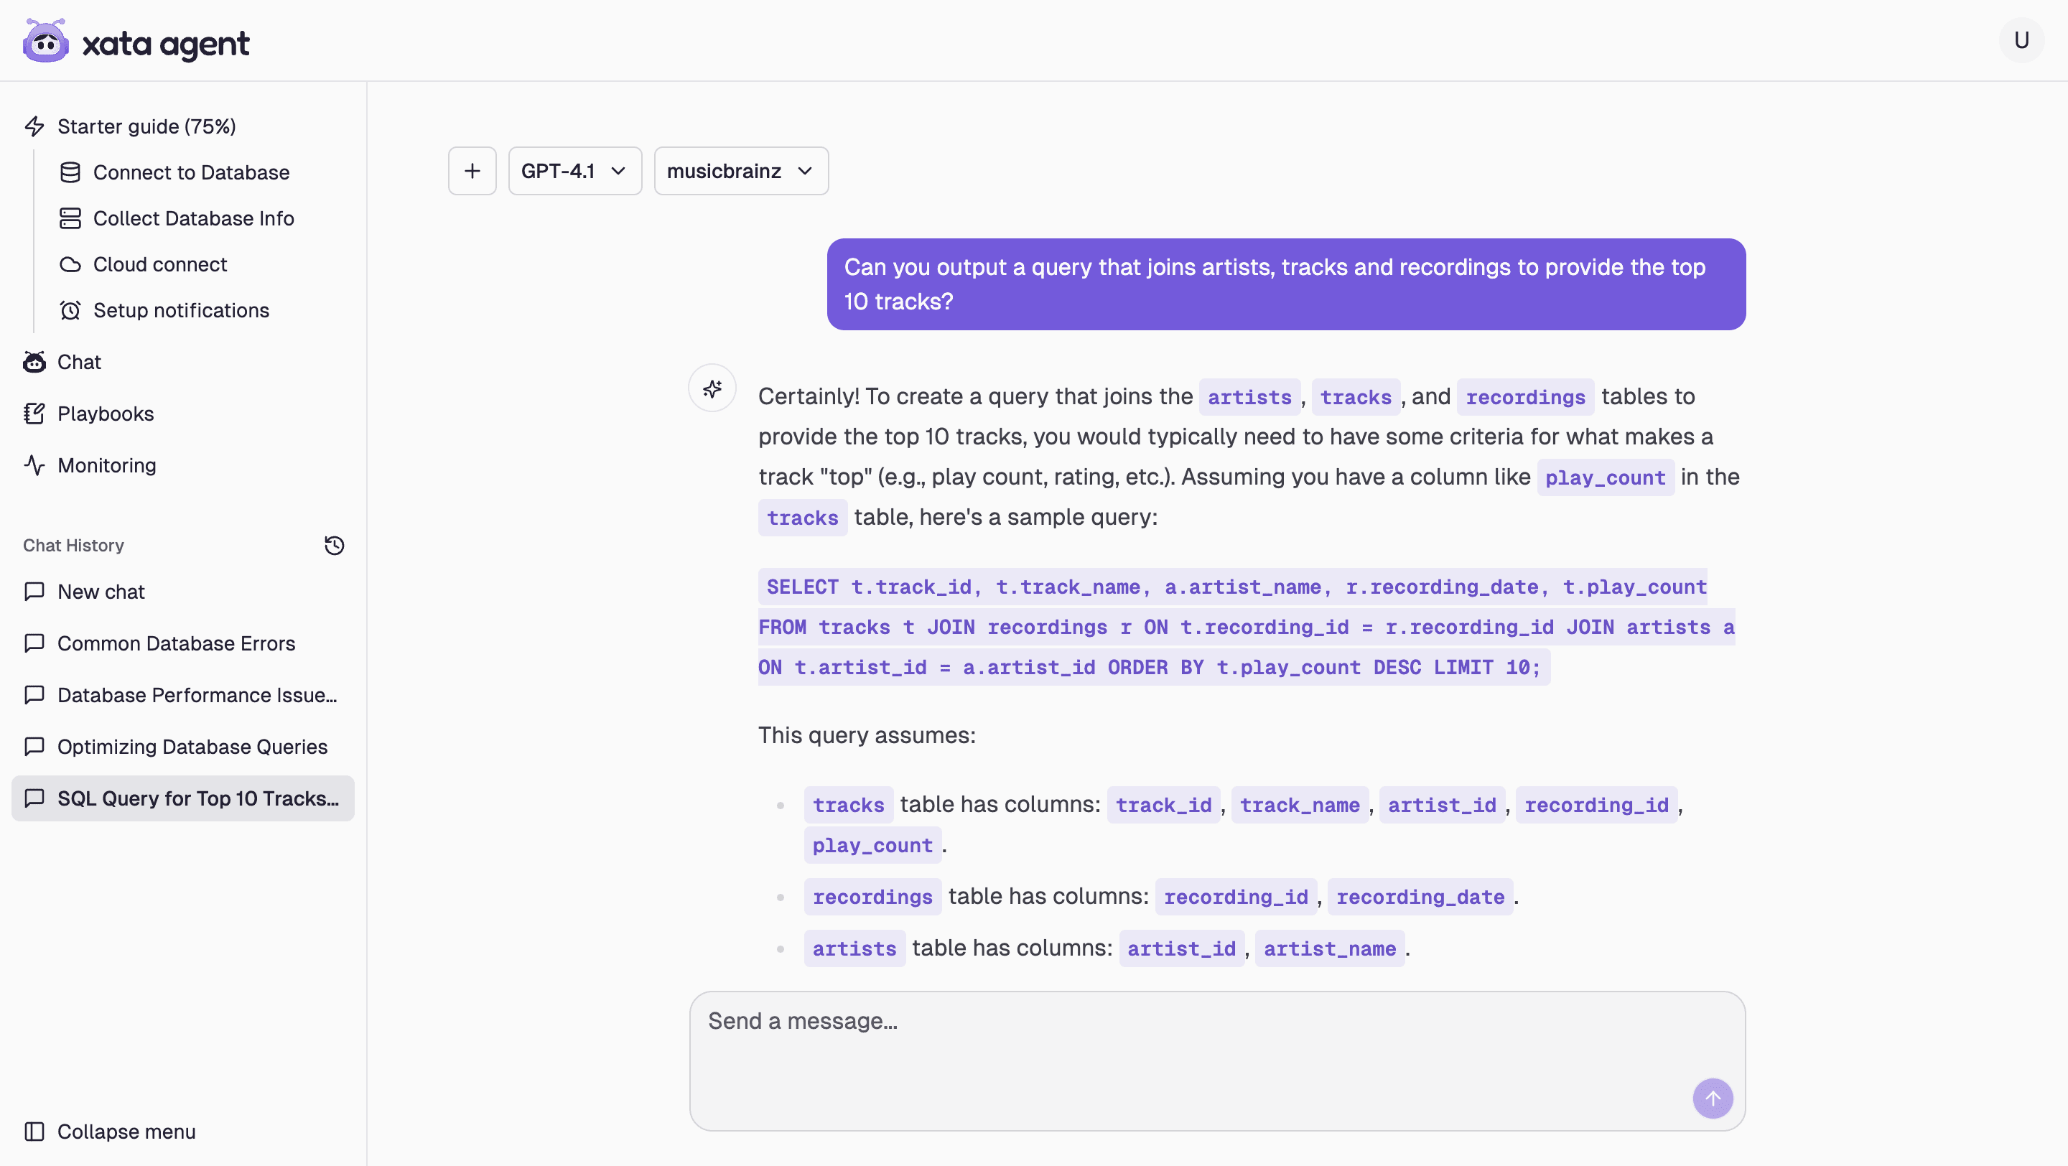
Task: Select the Collect Database Info step
Action: click(x=193, y=218)
